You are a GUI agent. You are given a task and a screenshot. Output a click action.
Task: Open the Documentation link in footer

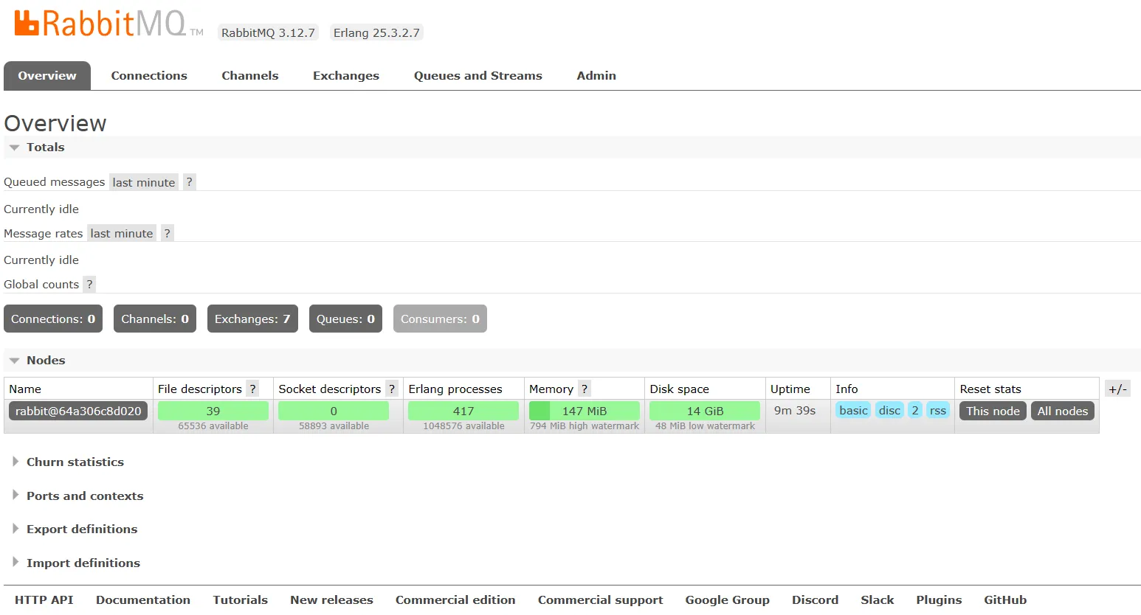143,600
